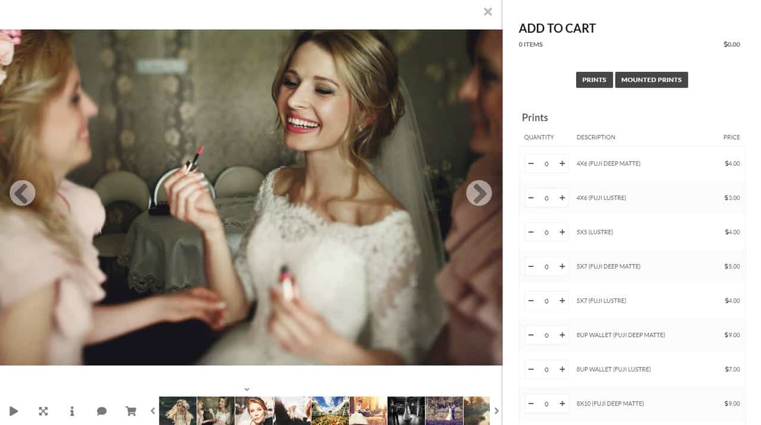Click the quantity field for 5X5 Lustre
Screen dimensions: 761x425
click(546, 232)
